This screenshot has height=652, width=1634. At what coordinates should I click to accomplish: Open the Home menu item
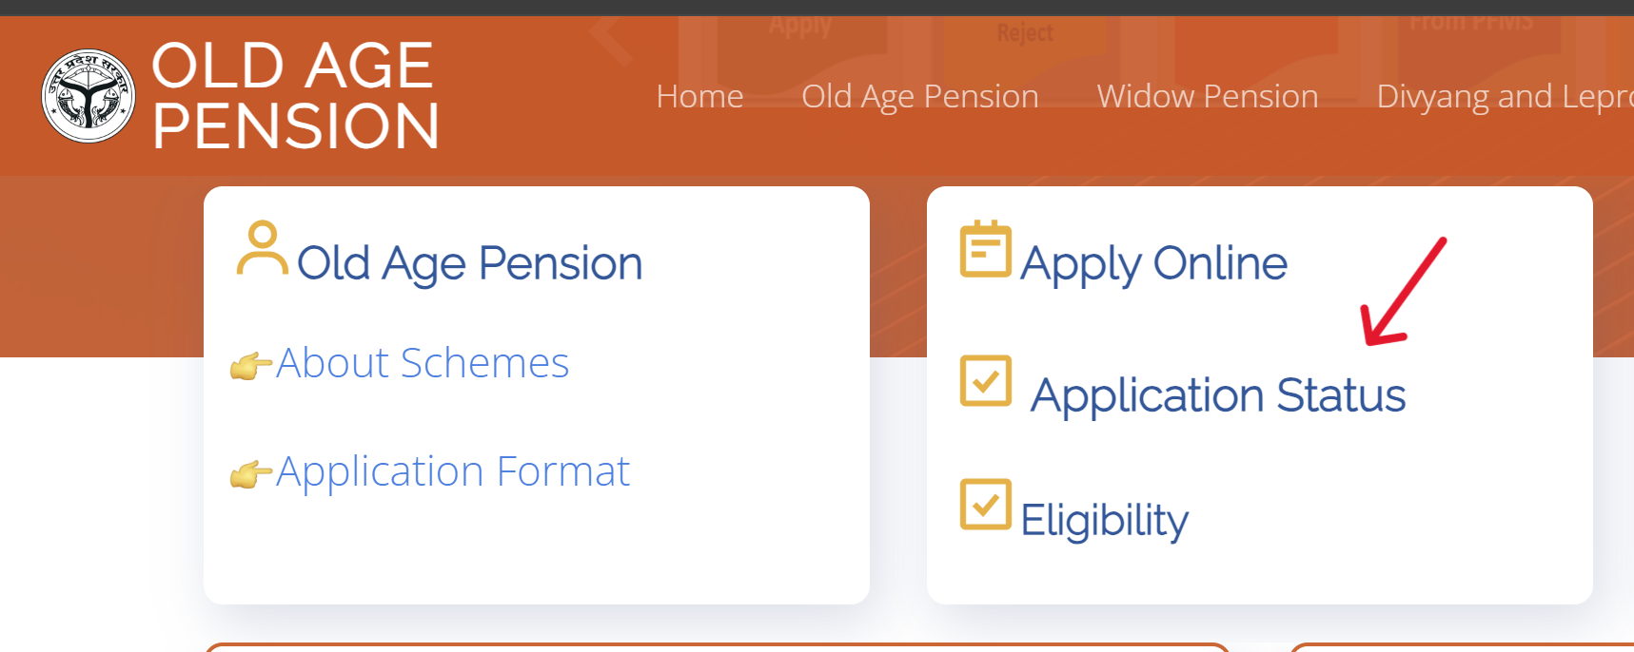699,96
